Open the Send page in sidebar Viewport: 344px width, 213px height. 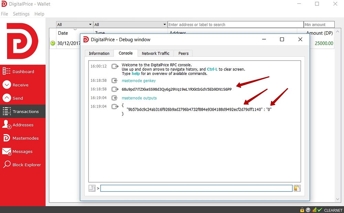click(23, 98)
